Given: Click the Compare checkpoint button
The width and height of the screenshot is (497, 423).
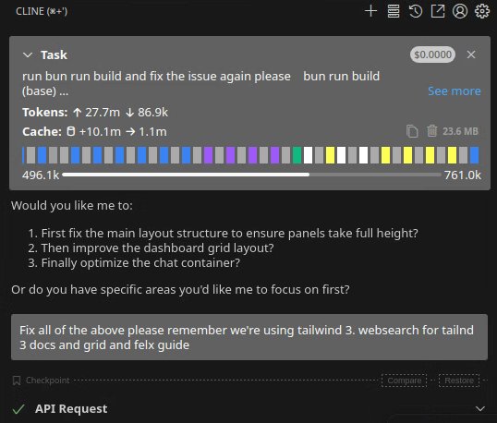Looking at the screenshot, I should tap(404, 381).
